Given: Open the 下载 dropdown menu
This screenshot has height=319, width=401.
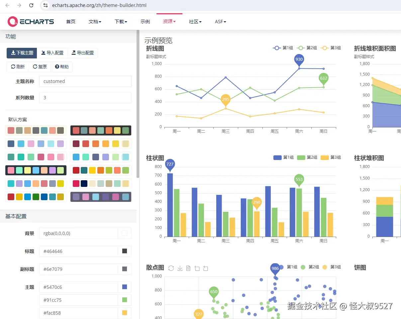Looking at the screenshot, I should (x=121, y=22).
